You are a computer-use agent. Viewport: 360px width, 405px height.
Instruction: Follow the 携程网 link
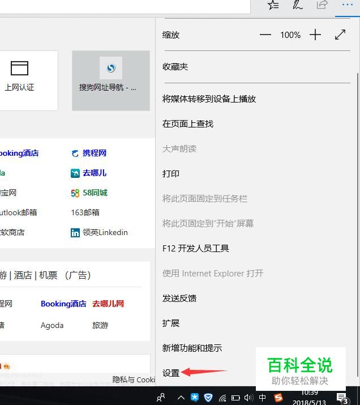89,153
